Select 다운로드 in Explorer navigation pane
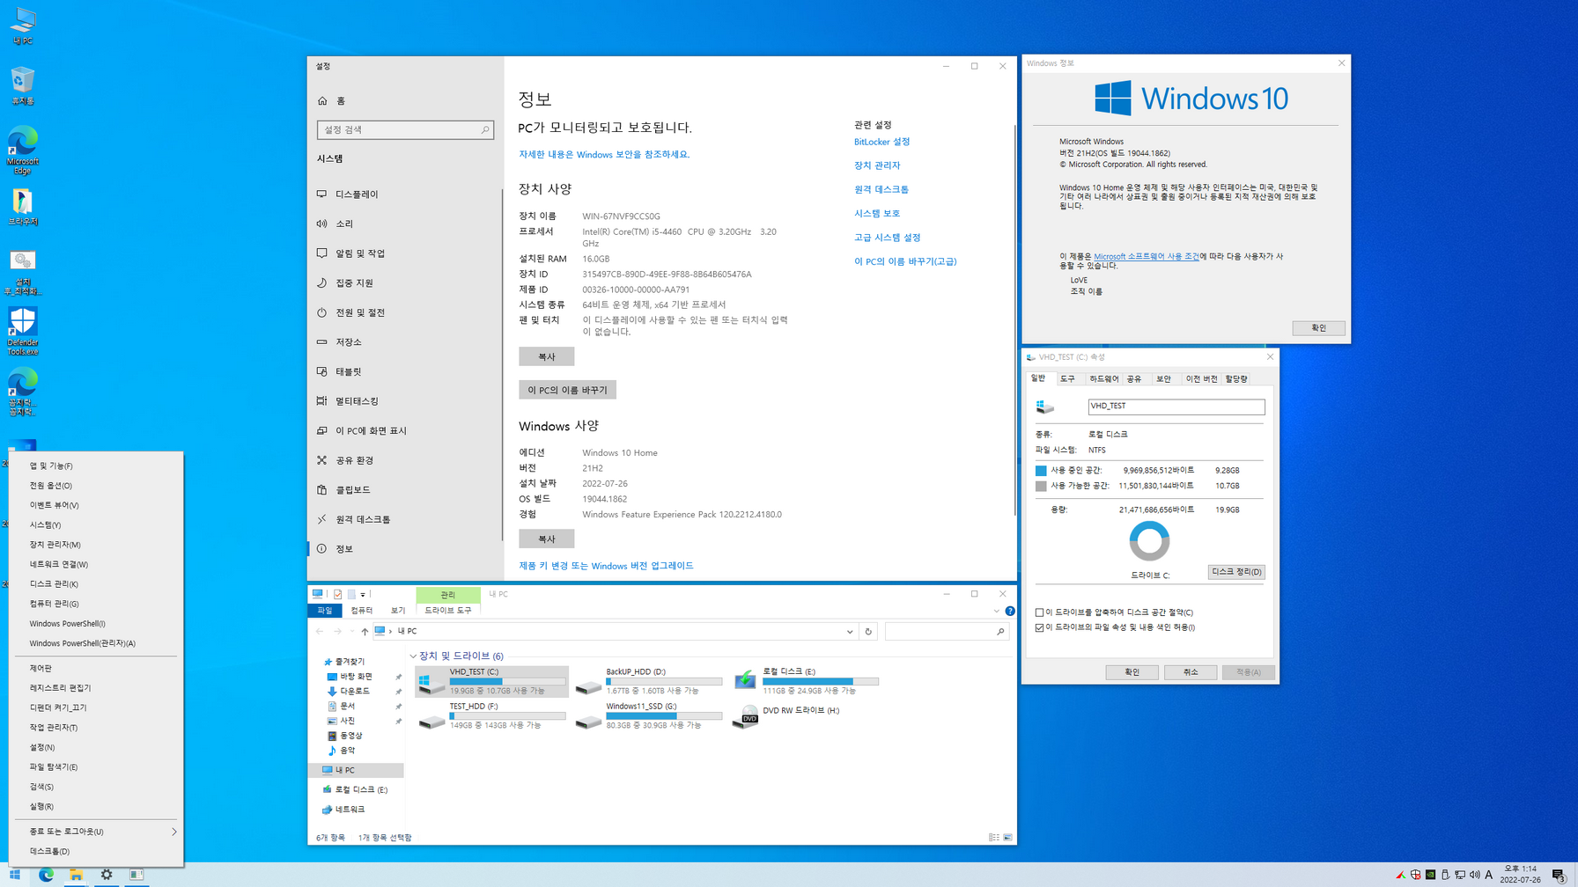 pyautogui.click(x=354, y=692)
